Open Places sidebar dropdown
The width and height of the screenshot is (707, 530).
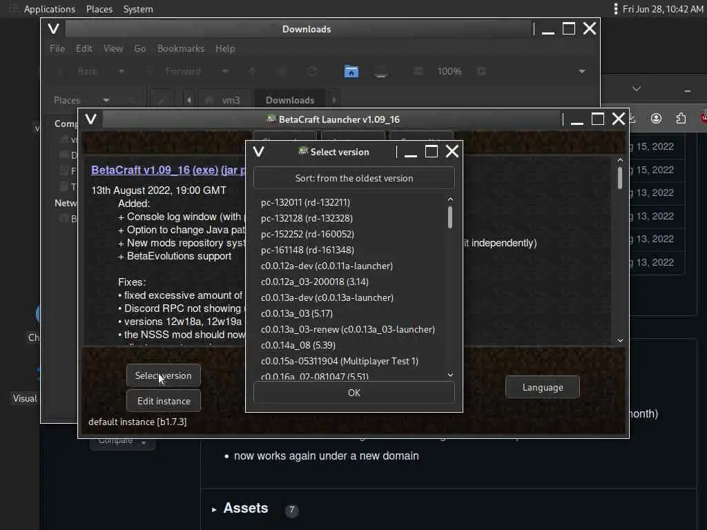[x=81, y=100]
